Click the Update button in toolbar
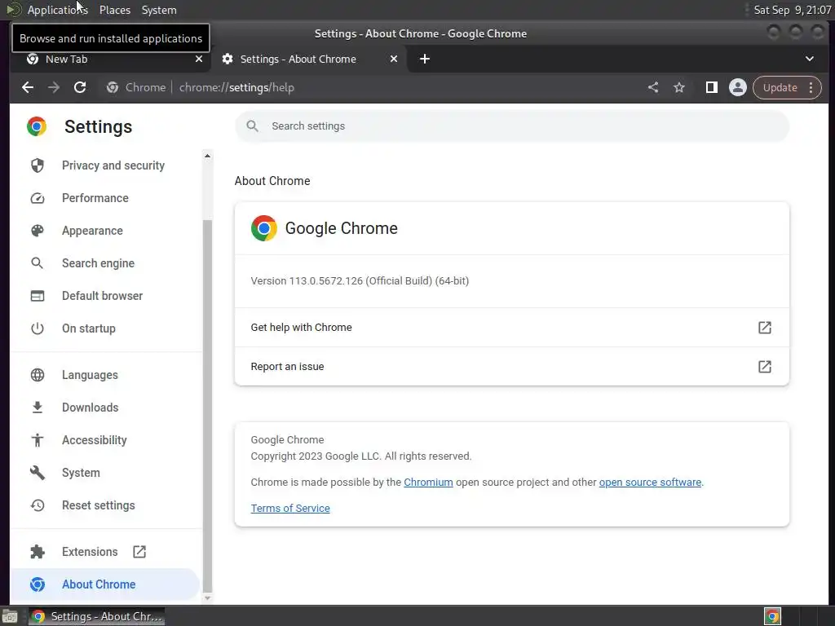 [x=780, y=87]
